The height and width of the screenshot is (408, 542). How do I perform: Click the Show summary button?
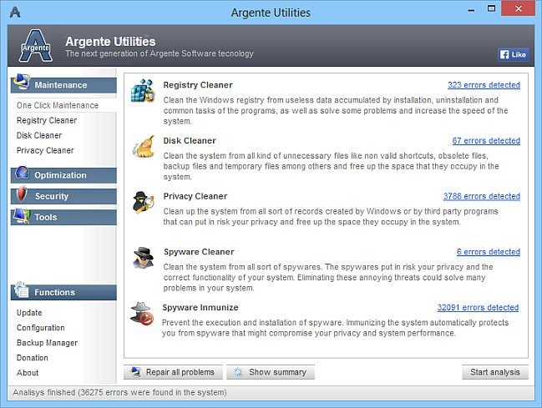coord(271,372)
